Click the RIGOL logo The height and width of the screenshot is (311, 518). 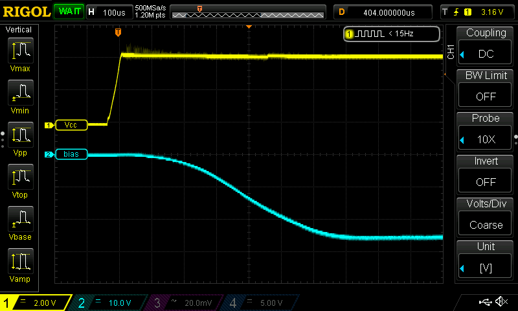pyautogui.click(x=27, y=12)
